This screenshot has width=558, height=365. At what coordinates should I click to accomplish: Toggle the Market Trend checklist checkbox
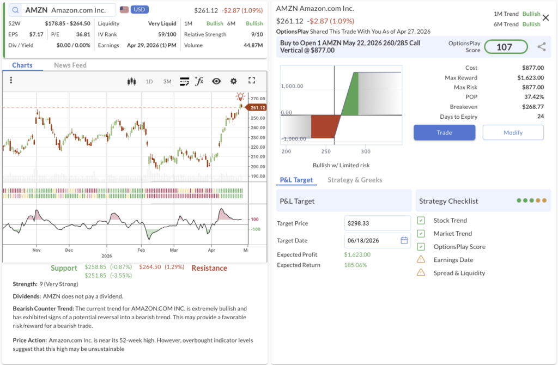click(x=421, y=234)
